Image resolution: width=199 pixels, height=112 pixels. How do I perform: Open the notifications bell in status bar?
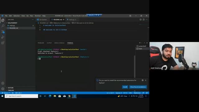tap(147, 93)
